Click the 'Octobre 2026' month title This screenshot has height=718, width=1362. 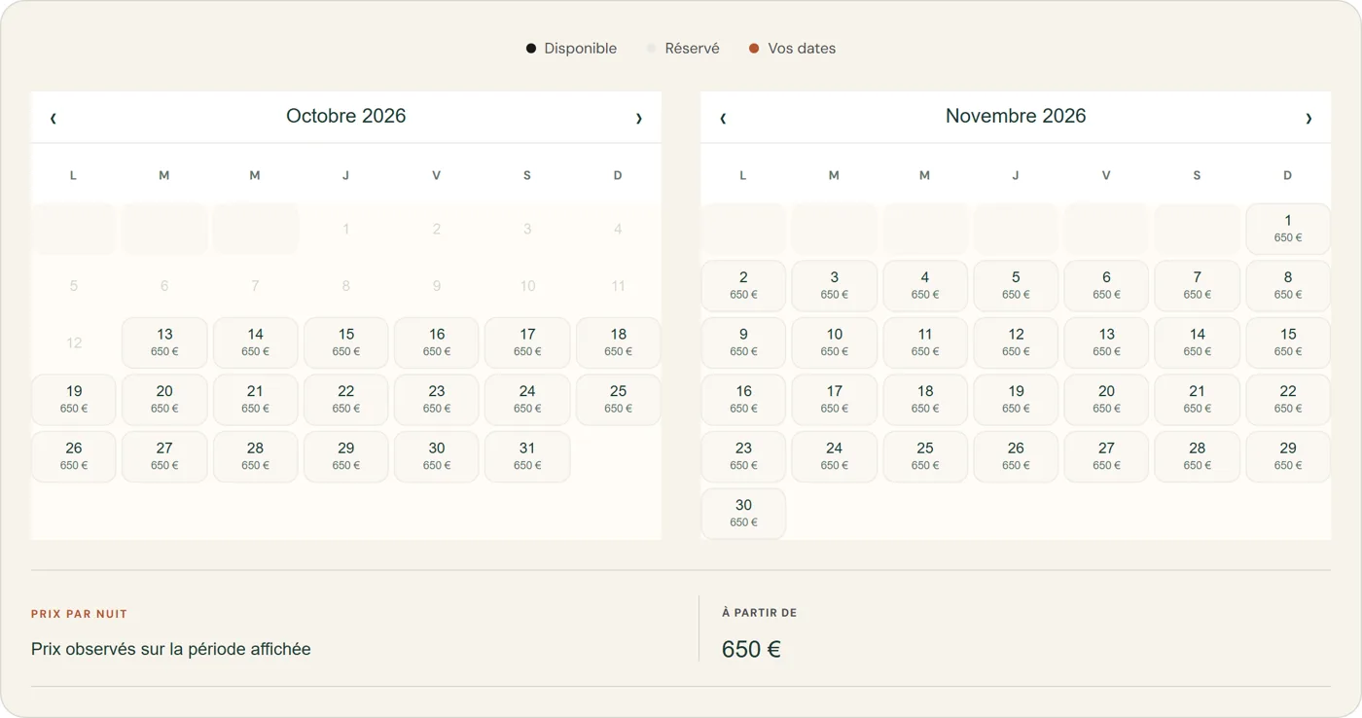346,116
